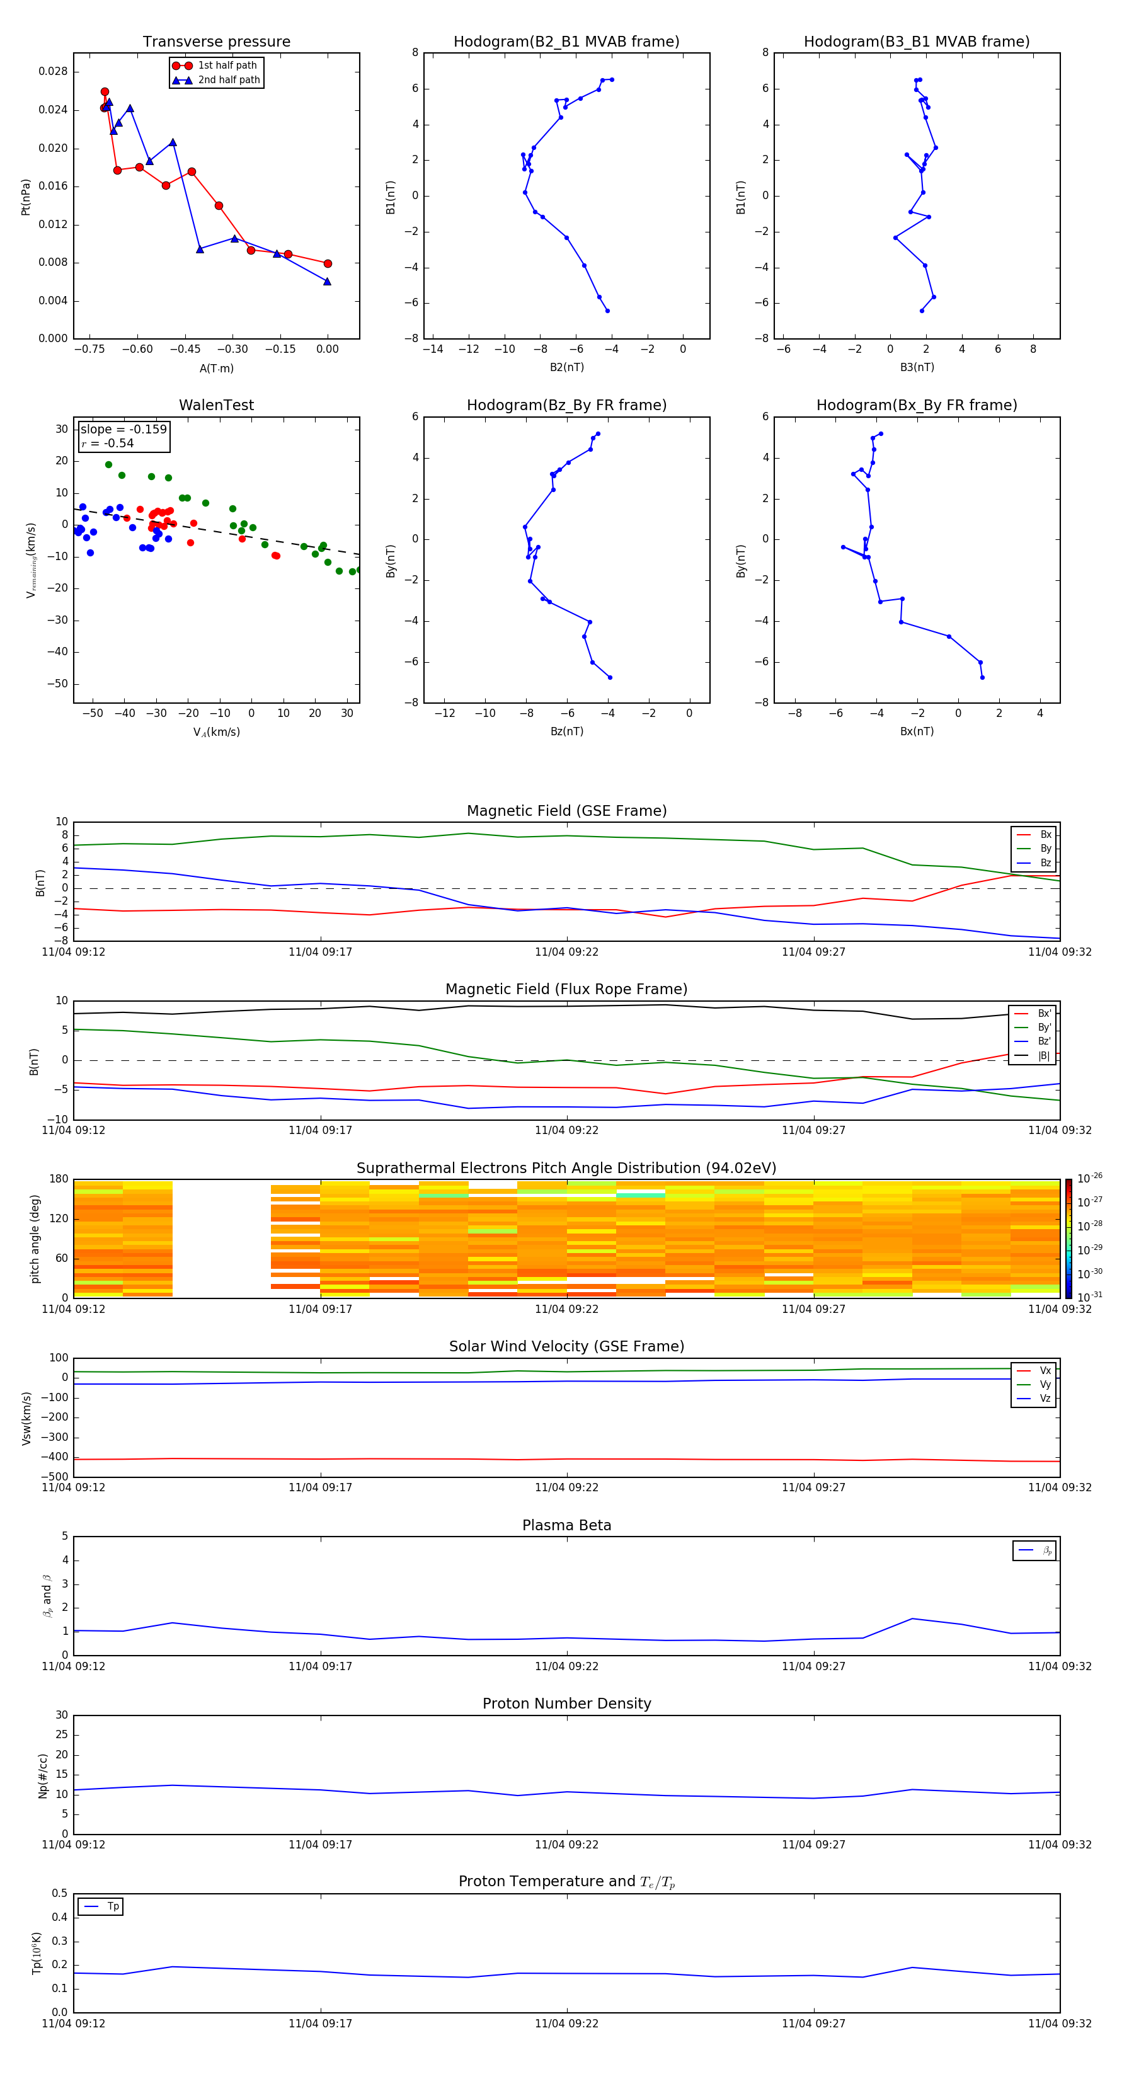This screenshot has height=2079, width=1134.
Task: Click the 'A(T·m)' x-axis label
Action: pyautogui.click(x=216, y=369)
